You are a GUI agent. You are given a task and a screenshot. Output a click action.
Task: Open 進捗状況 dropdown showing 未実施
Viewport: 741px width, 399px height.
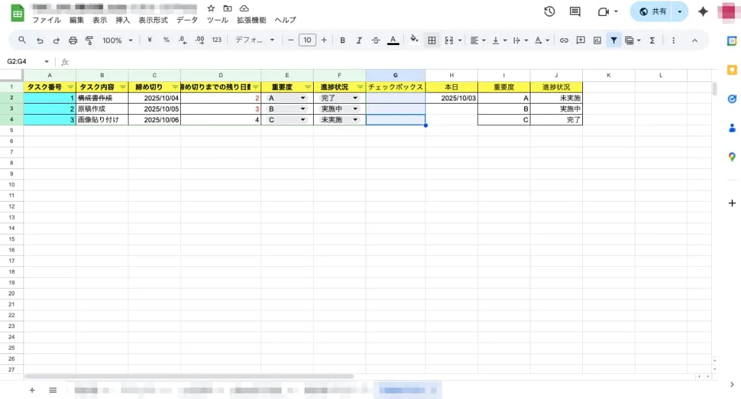point(355,120)
